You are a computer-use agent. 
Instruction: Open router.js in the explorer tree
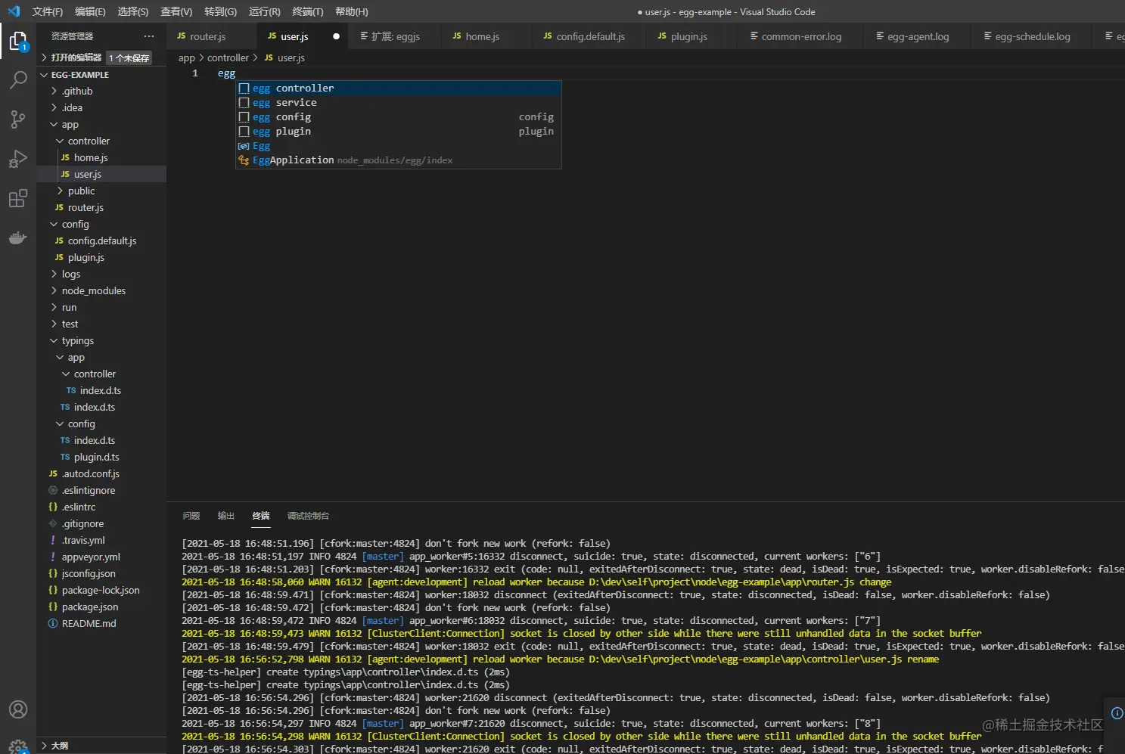[102, 207]
